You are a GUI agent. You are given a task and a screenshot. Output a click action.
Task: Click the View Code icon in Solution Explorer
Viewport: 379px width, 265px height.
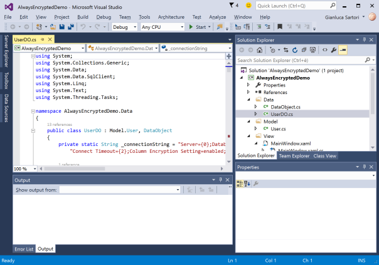325,49
